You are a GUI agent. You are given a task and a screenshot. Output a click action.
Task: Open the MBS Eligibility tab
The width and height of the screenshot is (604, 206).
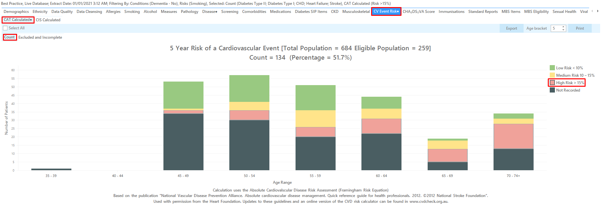click(536, 12)
